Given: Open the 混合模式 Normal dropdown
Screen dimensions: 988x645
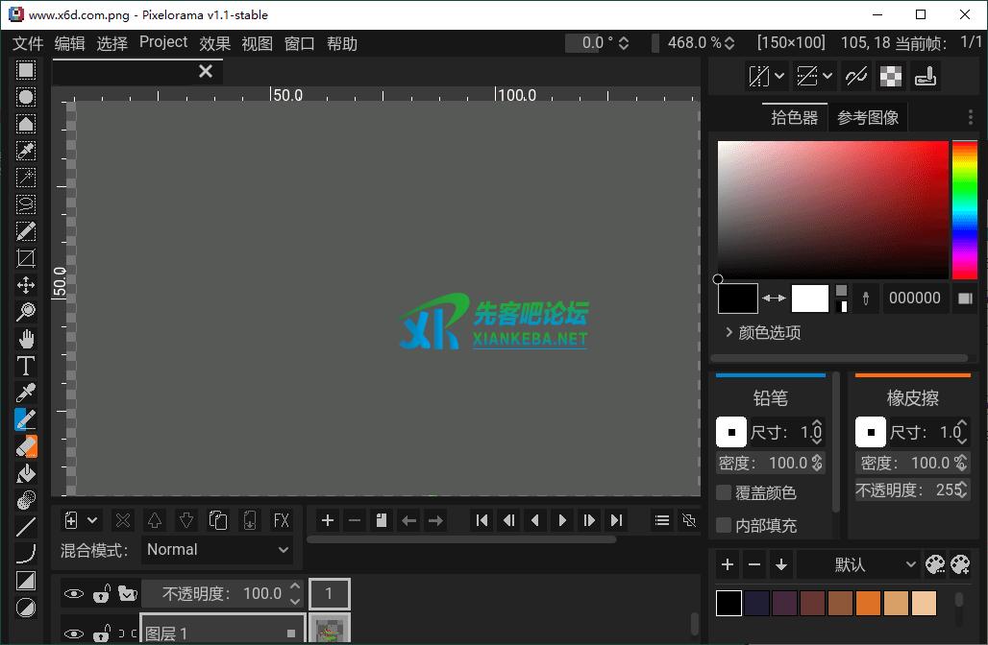Looking at the screenshot, I should (x=218, y=549).
